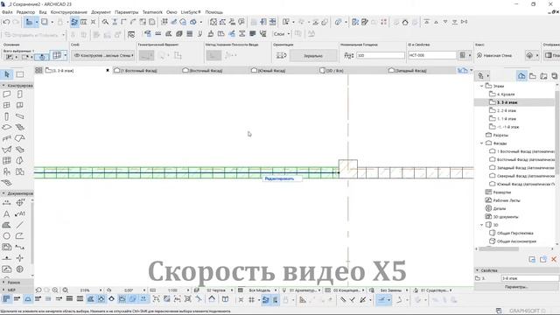Click the View Map folder icon
This screenshot has height=315, width=560.
point(533,76)
